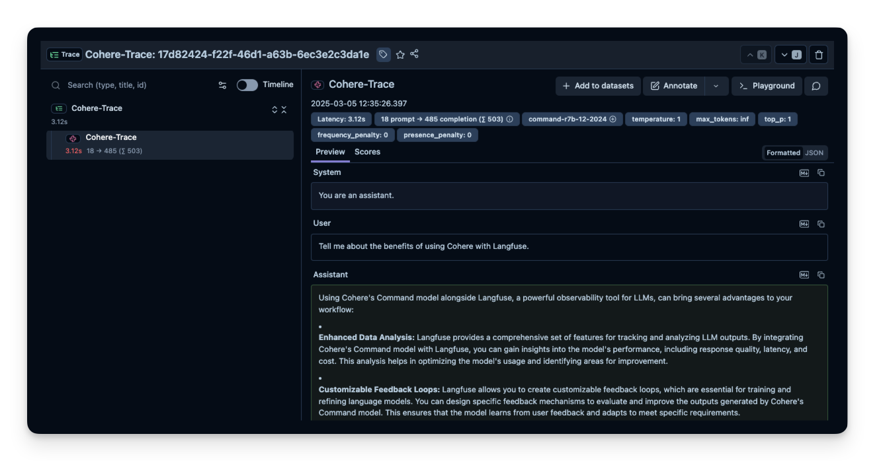Copy the Assistant message with the copy icon

click(x=821, y=274)
